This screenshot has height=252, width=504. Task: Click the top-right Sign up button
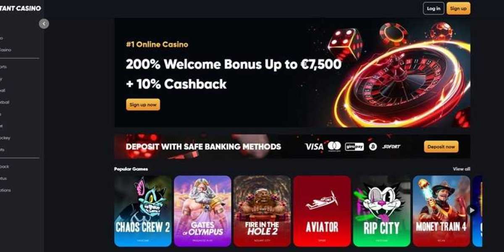tap(458, 8)
